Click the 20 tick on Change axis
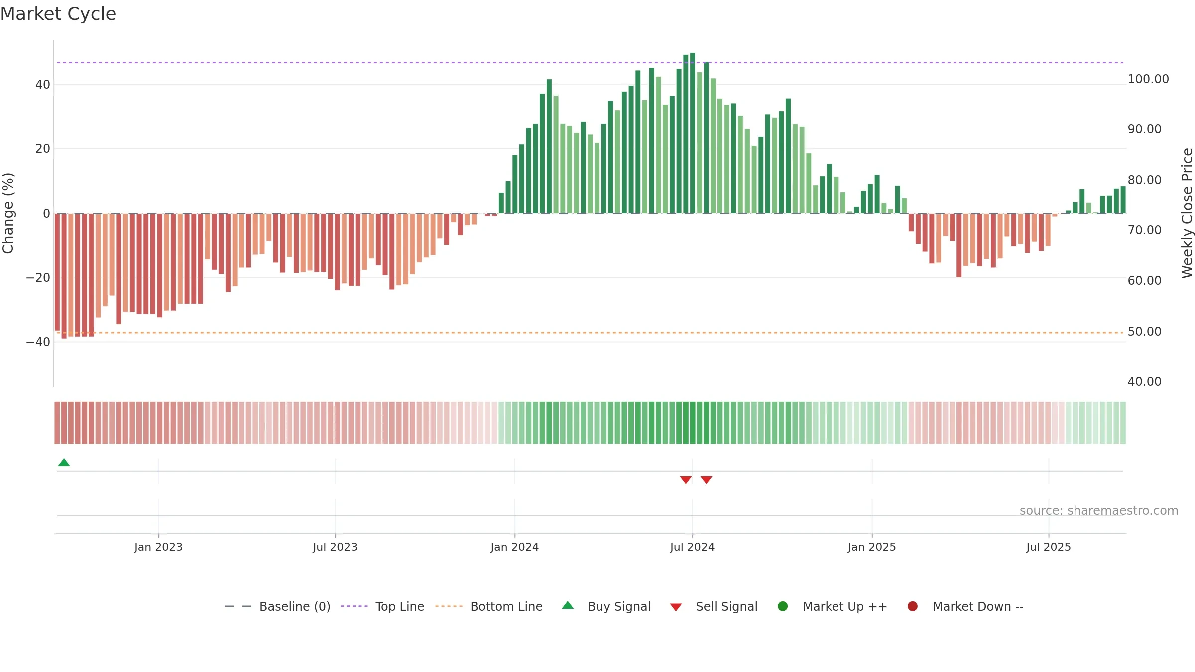The width and height of the screenshot is (1195, 672). (x=43, y=149)
